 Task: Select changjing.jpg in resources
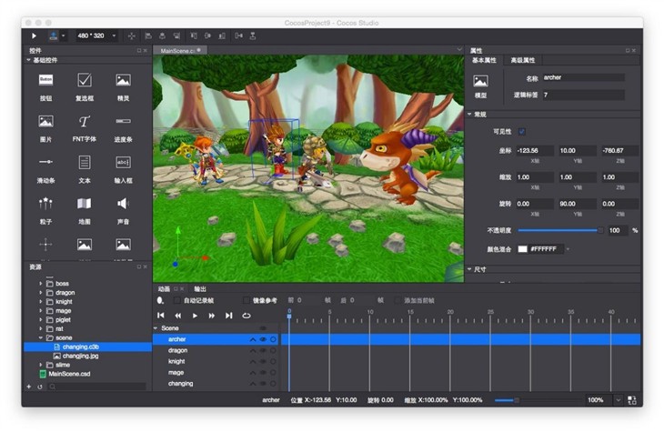point(80,356)
